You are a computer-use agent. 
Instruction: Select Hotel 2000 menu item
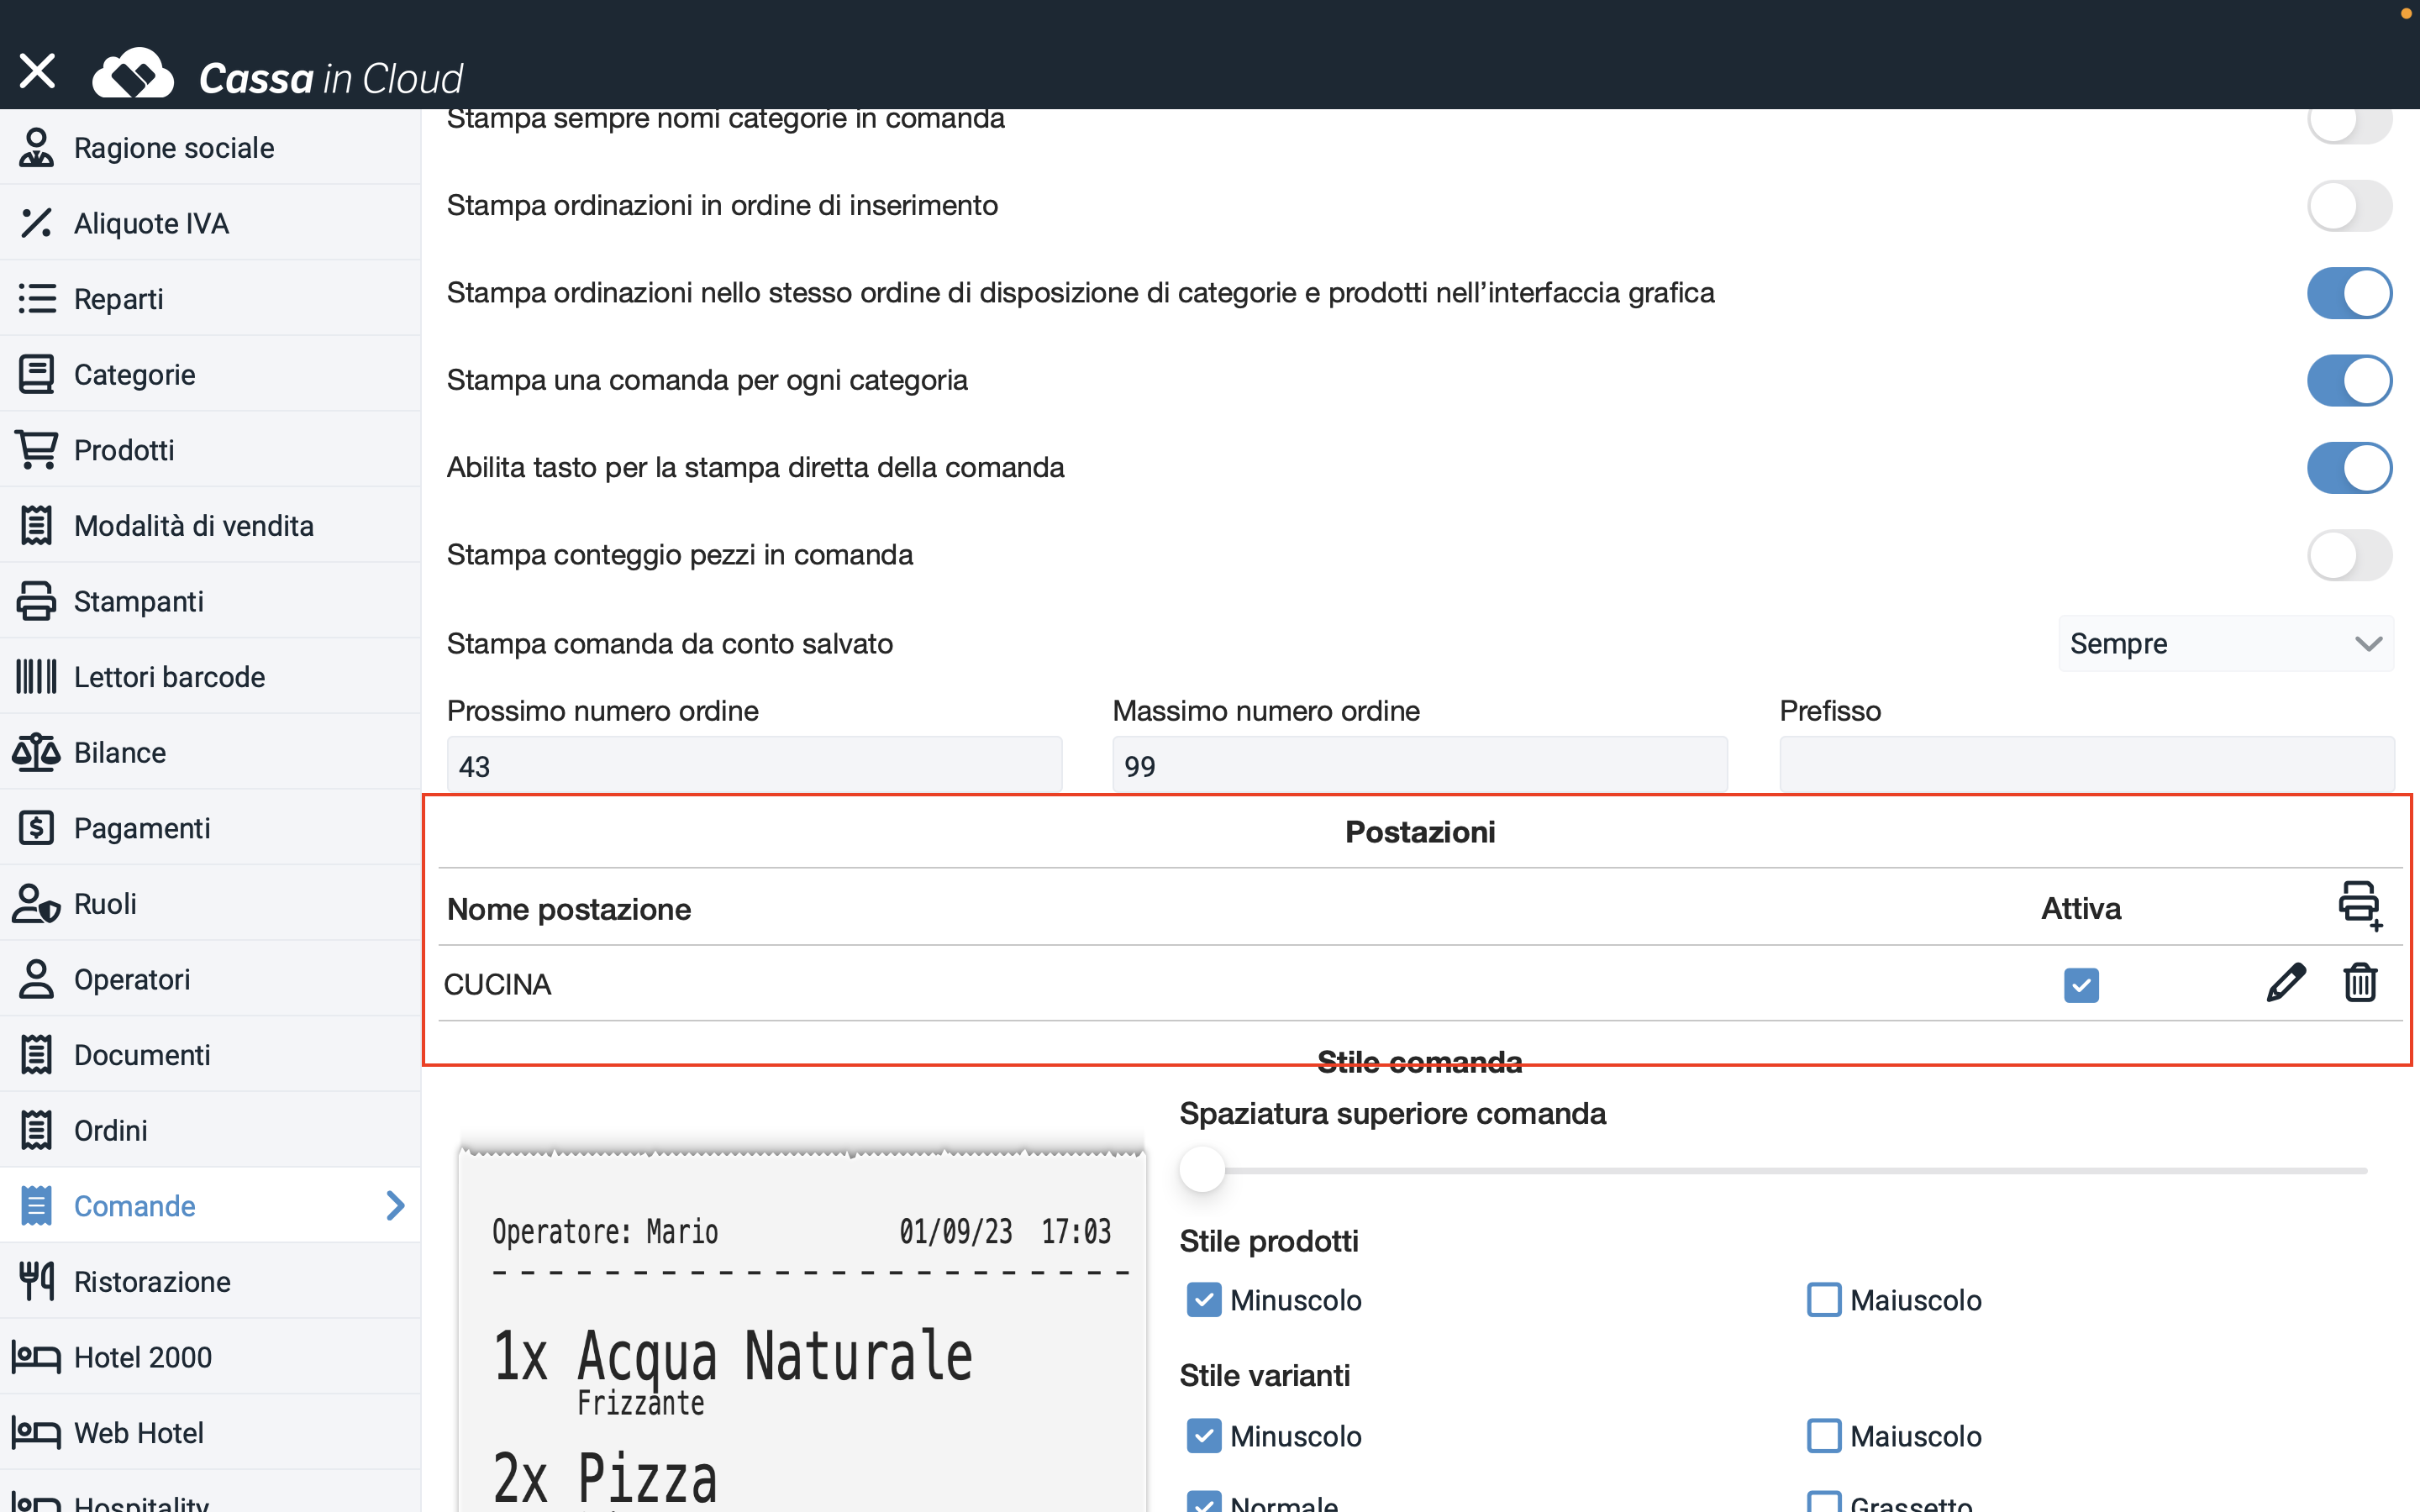click(x=210, y=1357)
